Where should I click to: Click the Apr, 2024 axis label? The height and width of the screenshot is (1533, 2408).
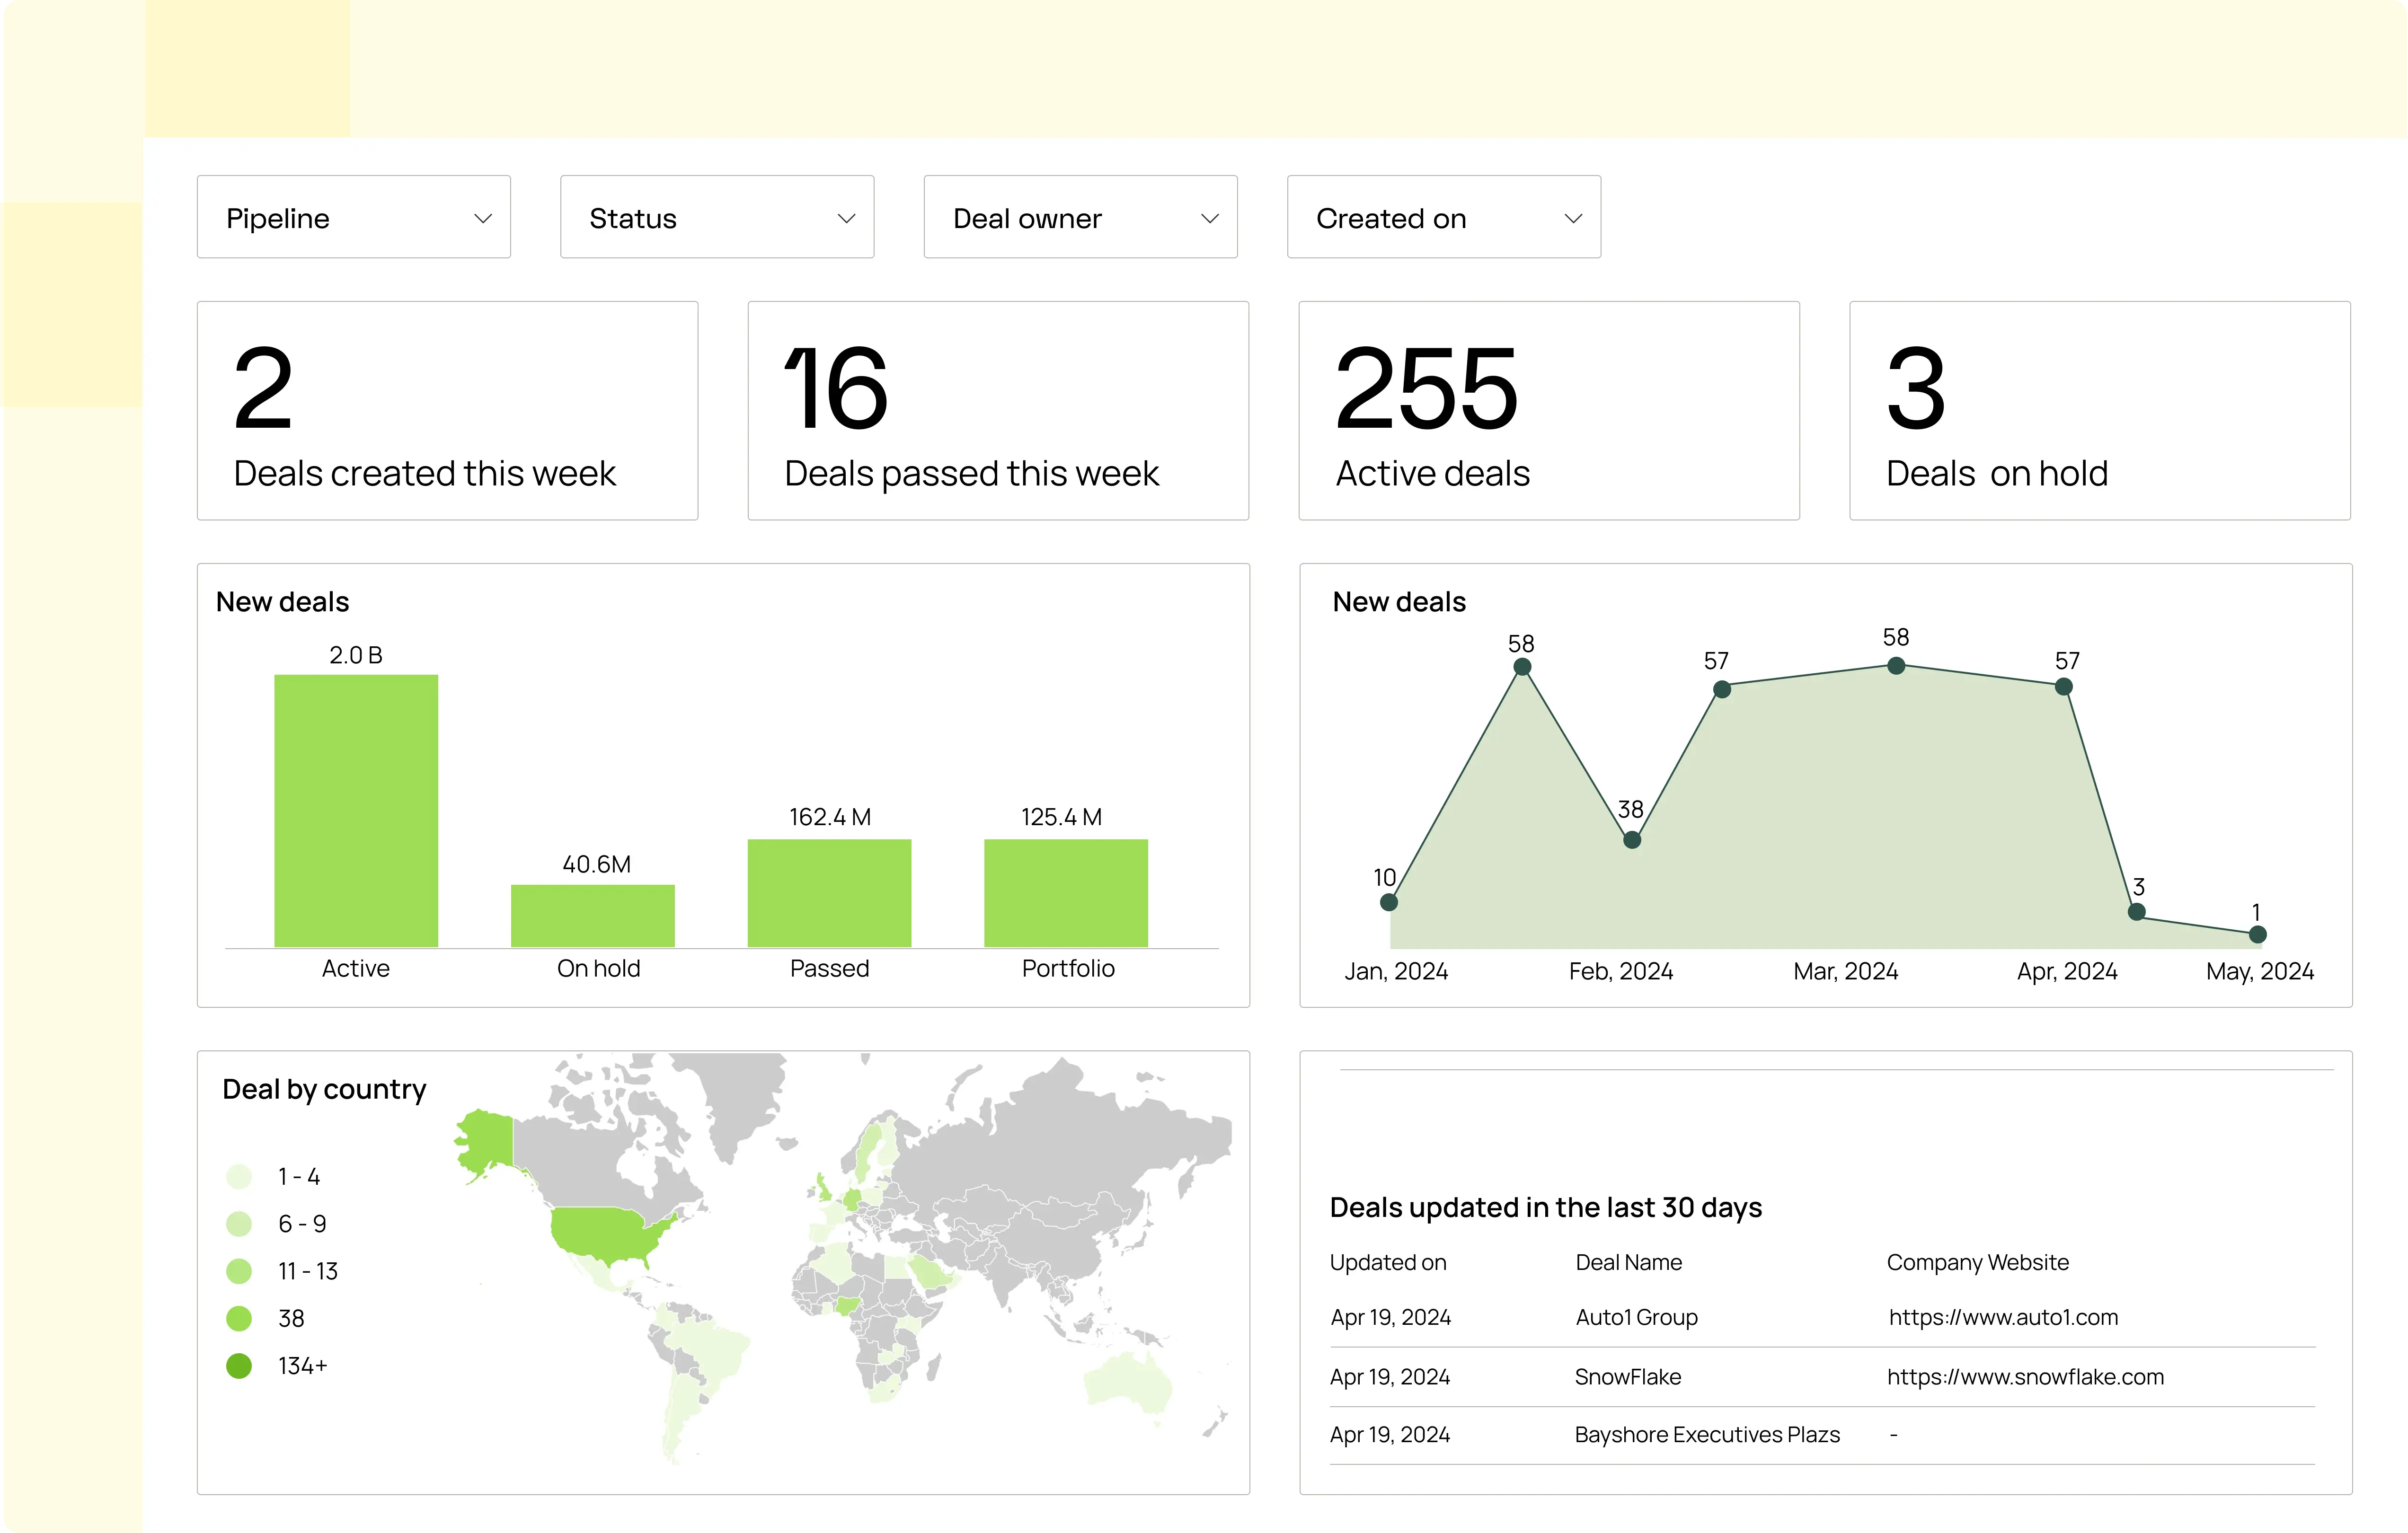tap(2067, 971)
